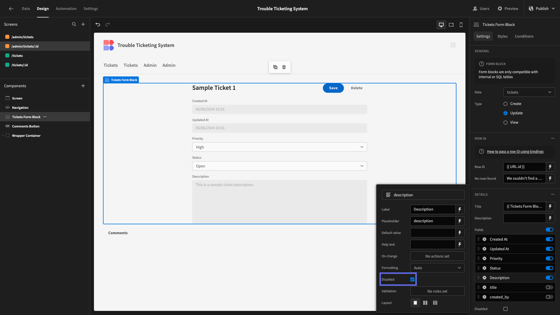
Task: Open Tickets Form Block options ellipsis
Action: pos(45,117)
